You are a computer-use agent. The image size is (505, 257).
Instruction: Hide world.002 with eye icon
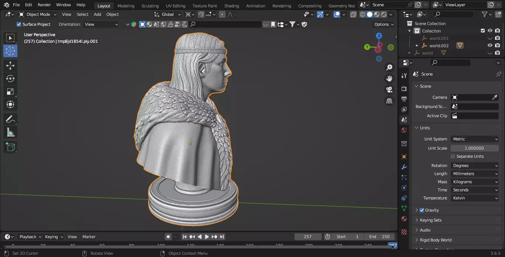tap(490, 46)
